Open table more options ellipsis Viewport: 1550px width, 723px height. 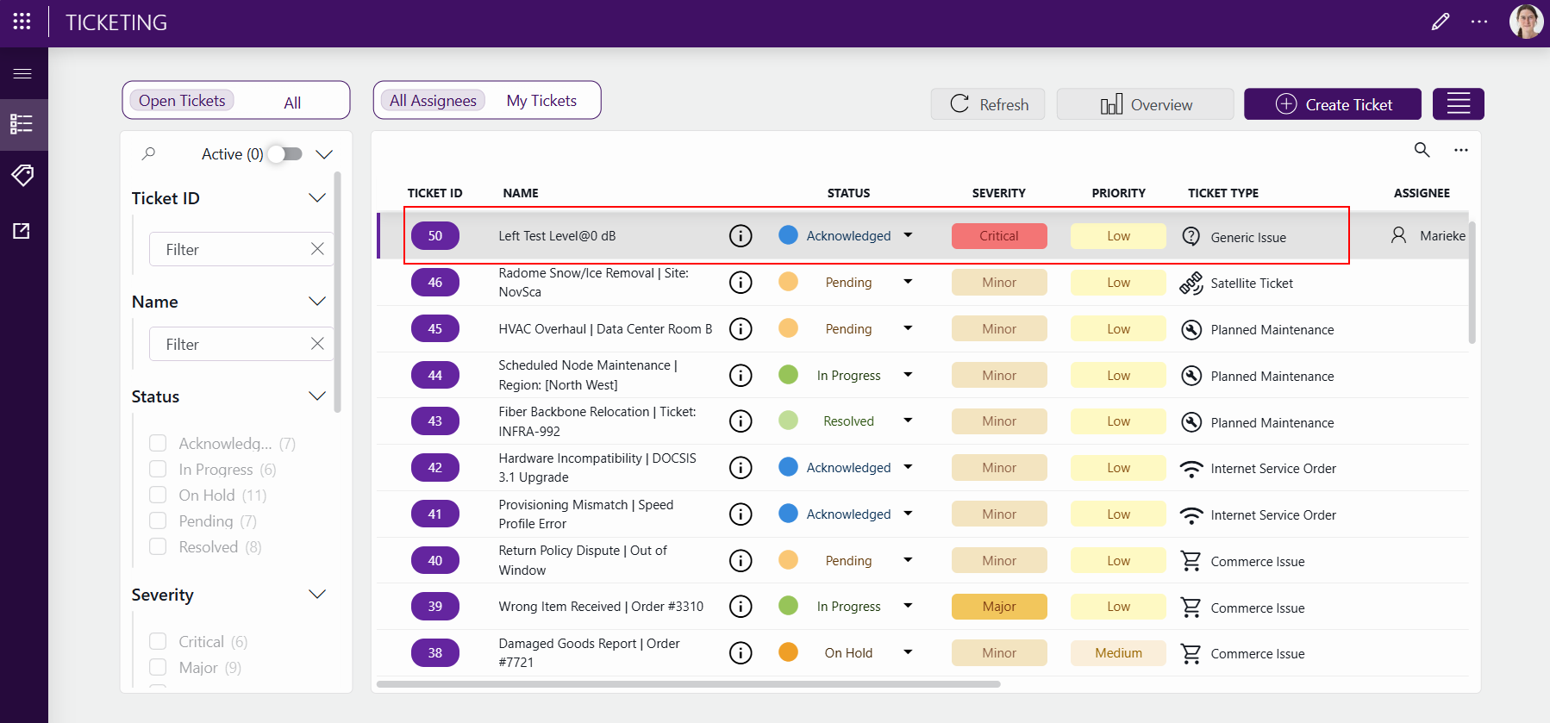(x=1460, y=150)
